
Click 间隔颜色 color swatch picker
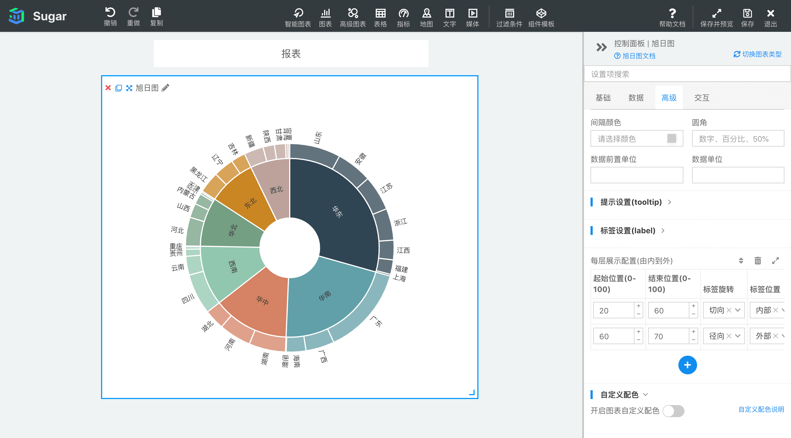pyautogui.click(x=672, y=139)
